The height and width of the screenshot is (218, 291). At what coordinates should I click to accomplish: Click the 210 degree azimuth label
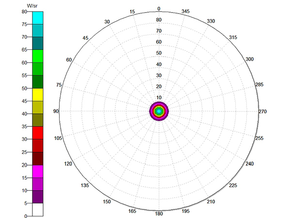tap(211, 202)
